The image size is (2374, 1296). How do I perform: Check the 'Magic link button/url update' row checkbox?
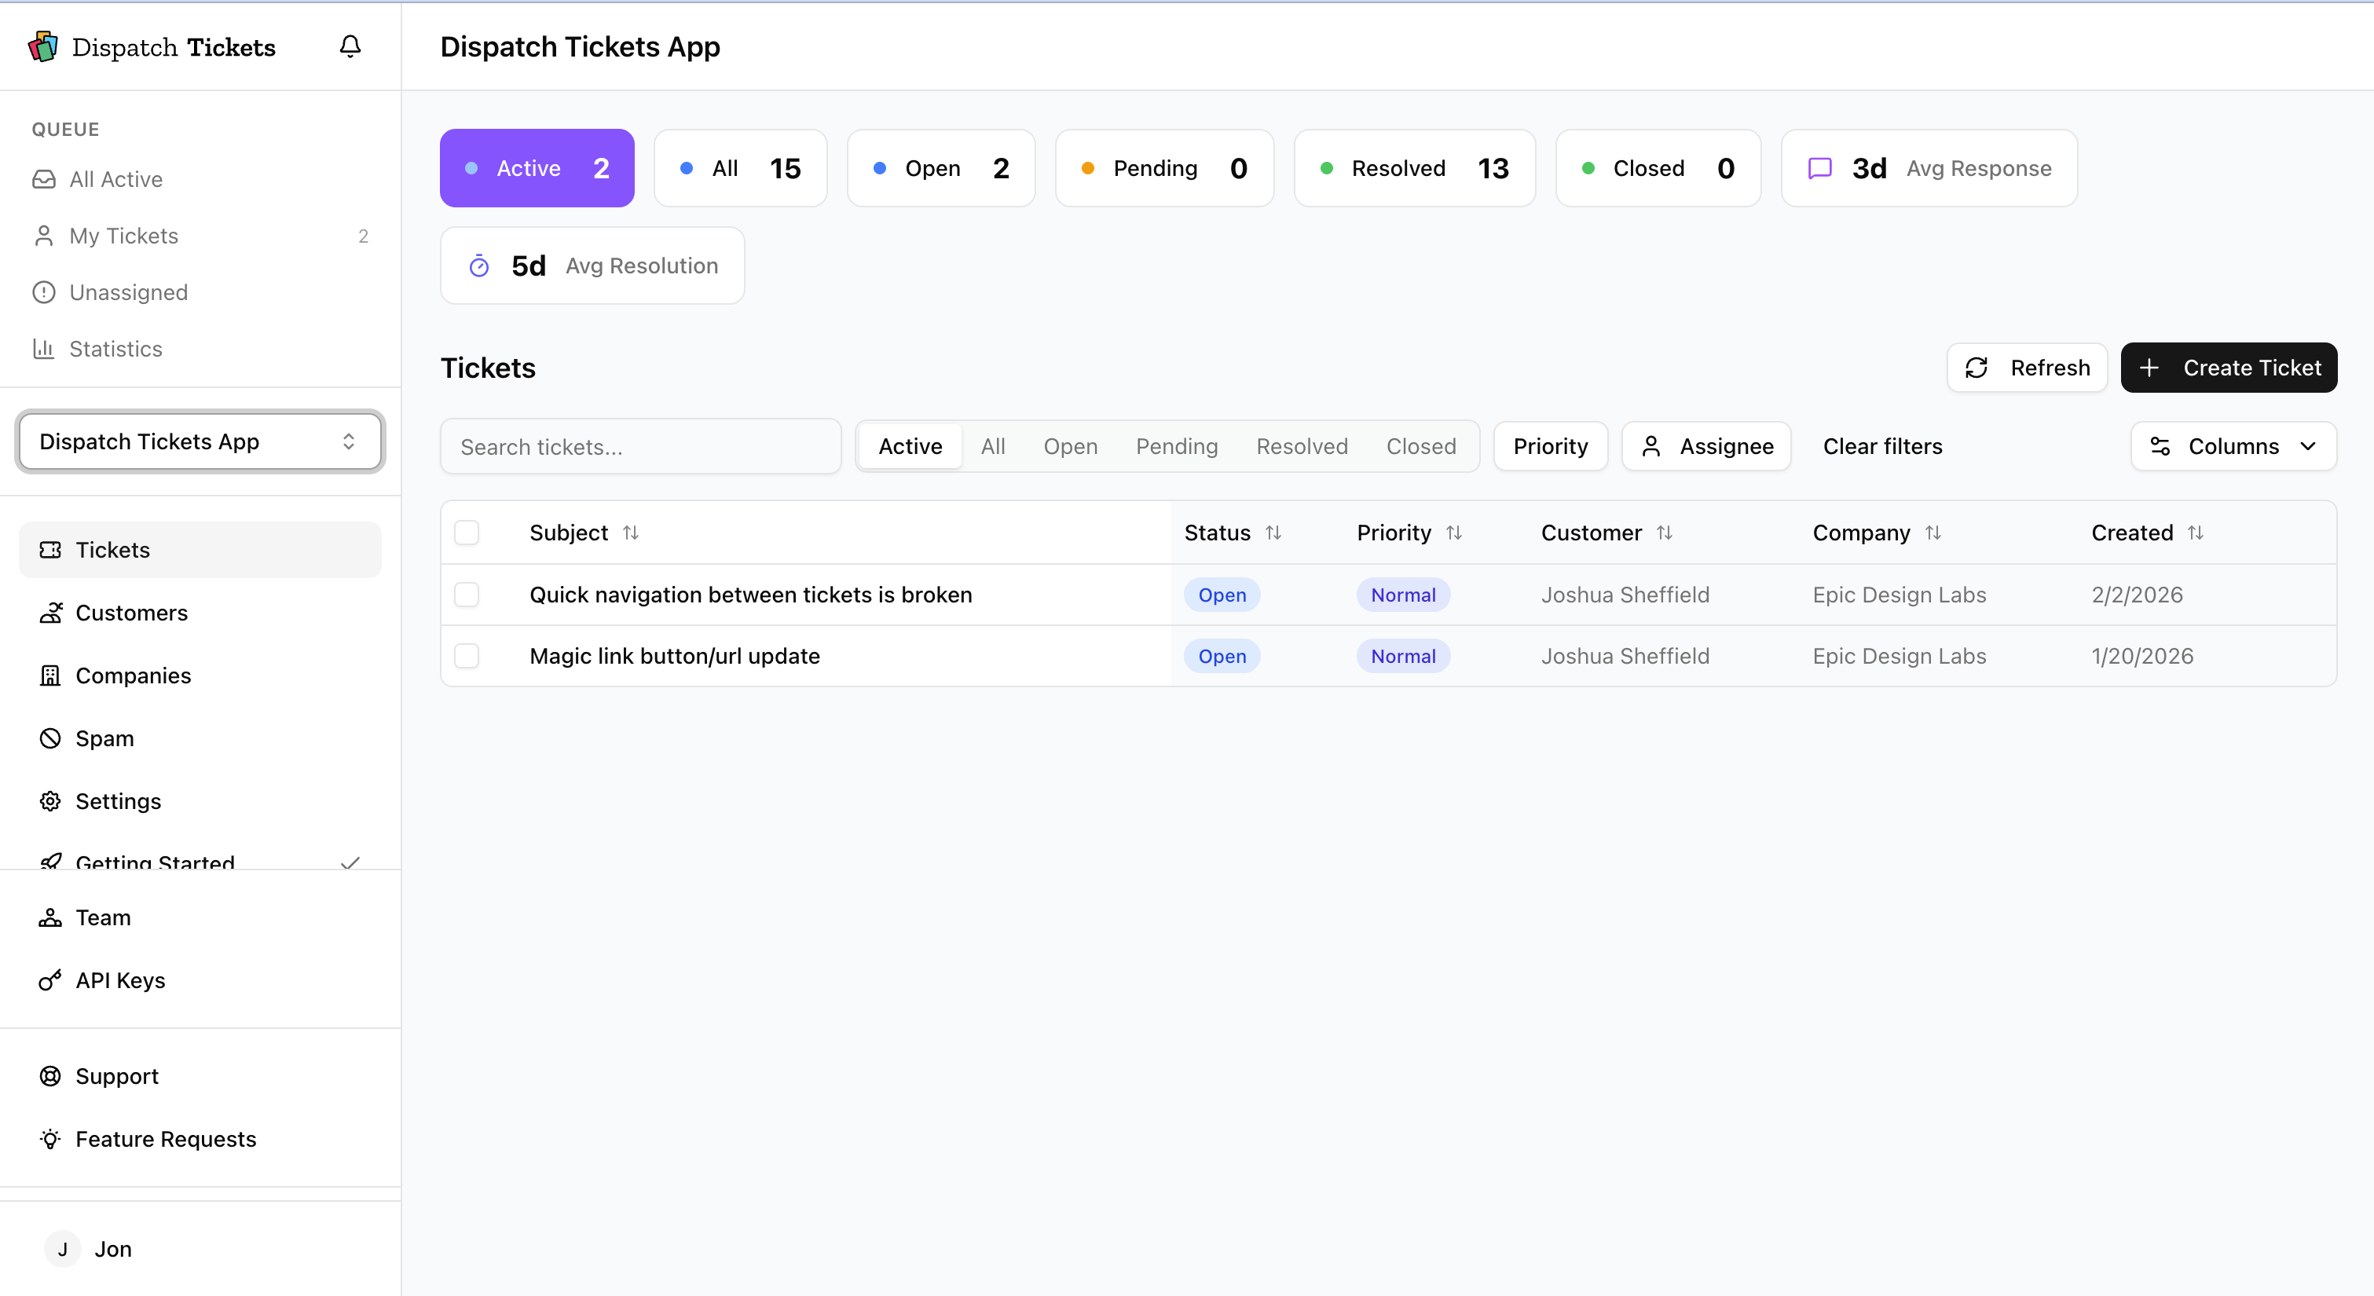pos(467,655)
